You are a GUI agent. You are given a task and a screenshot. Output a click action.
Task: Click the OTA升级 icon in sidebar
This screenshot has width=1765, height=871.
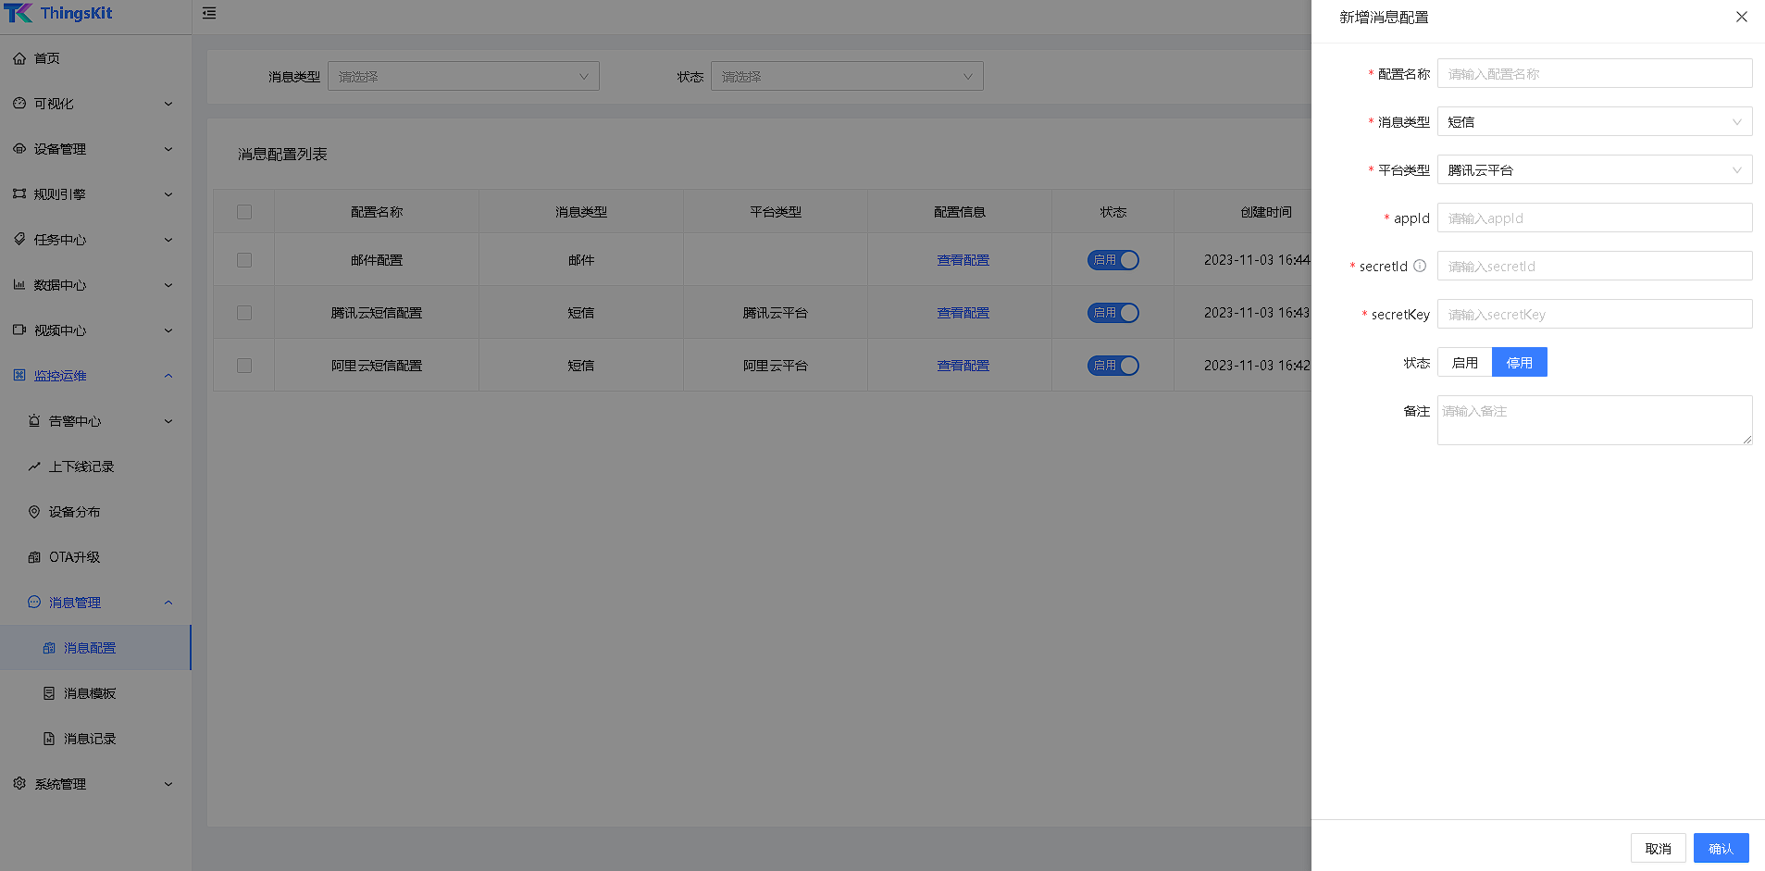click(34, 557)
